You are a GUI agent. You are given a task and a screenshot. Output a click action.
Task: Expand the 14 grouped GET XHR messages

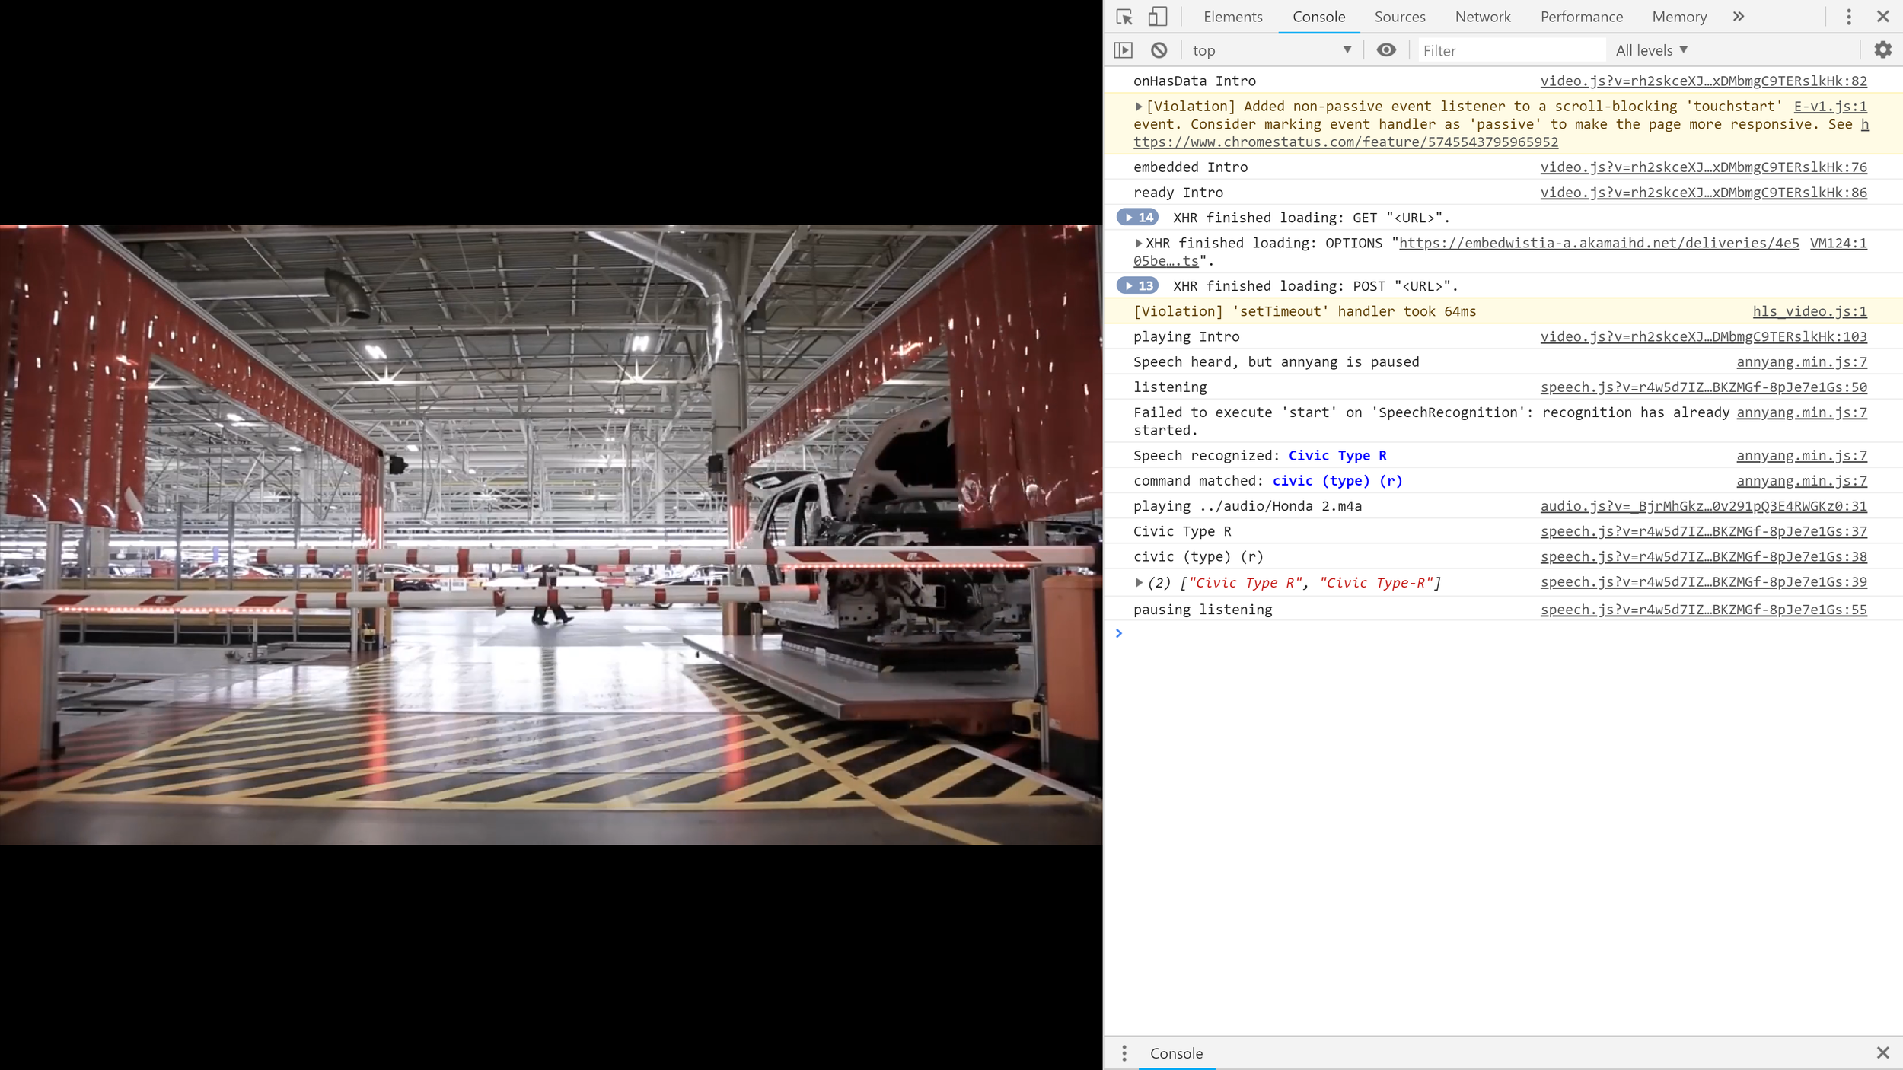click(1137, 218)
